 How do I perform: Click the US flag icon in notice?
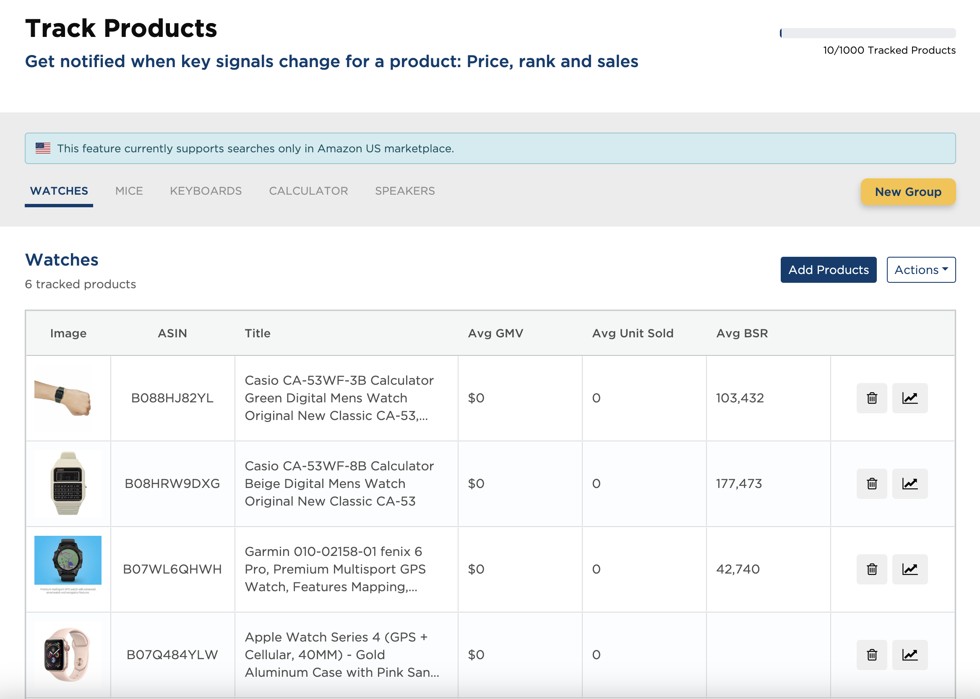tap(43, 149)
